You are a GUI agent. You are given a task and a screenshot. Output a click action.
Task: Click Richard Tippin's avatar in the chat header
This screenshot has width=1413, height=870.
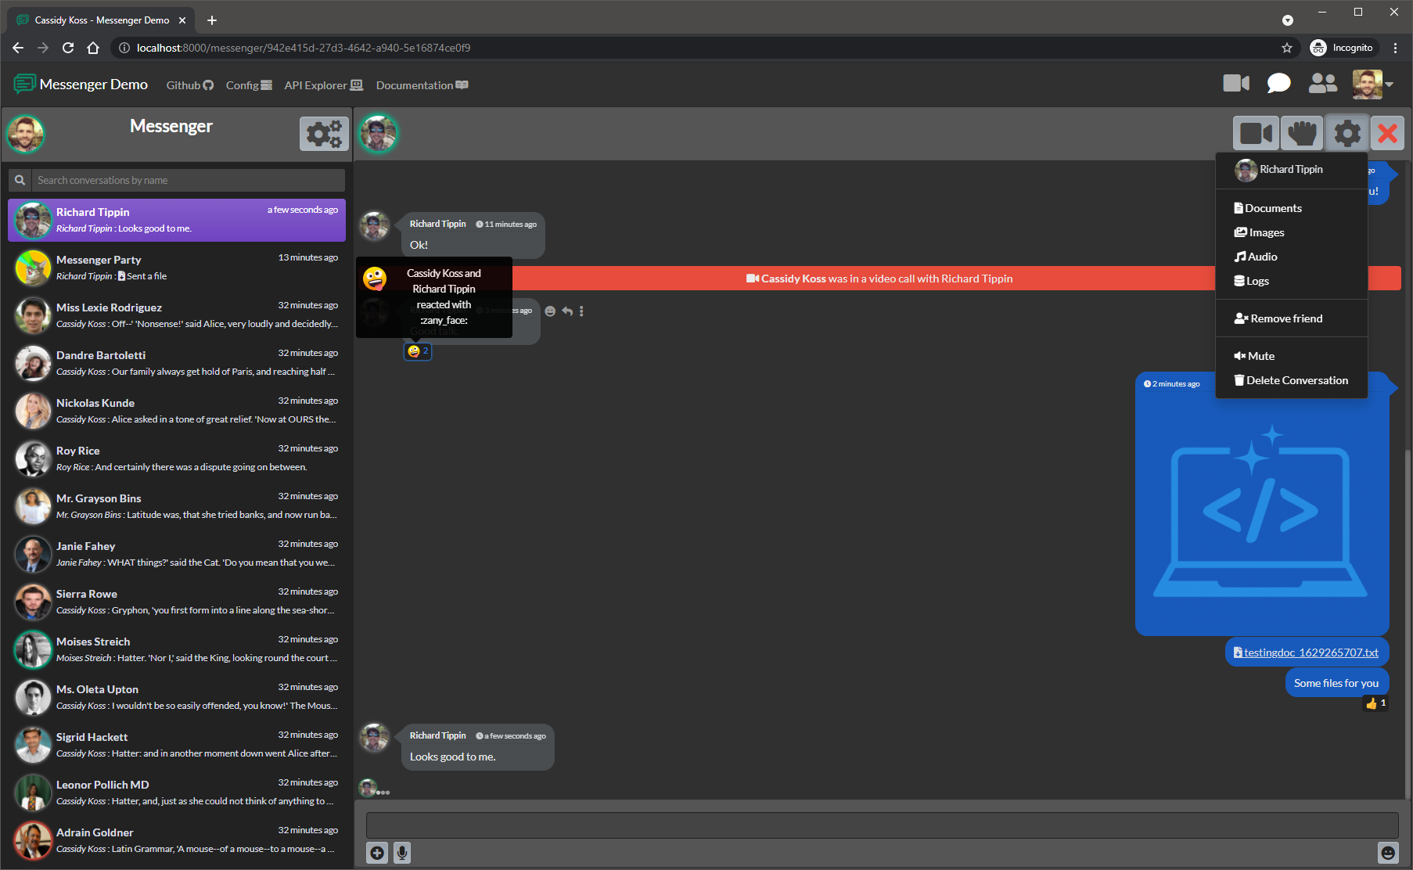(x=379, y=134)
